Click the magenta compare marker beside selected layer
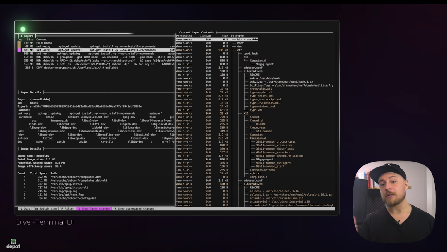The image size is (447, 252). [x=19, y=50]
